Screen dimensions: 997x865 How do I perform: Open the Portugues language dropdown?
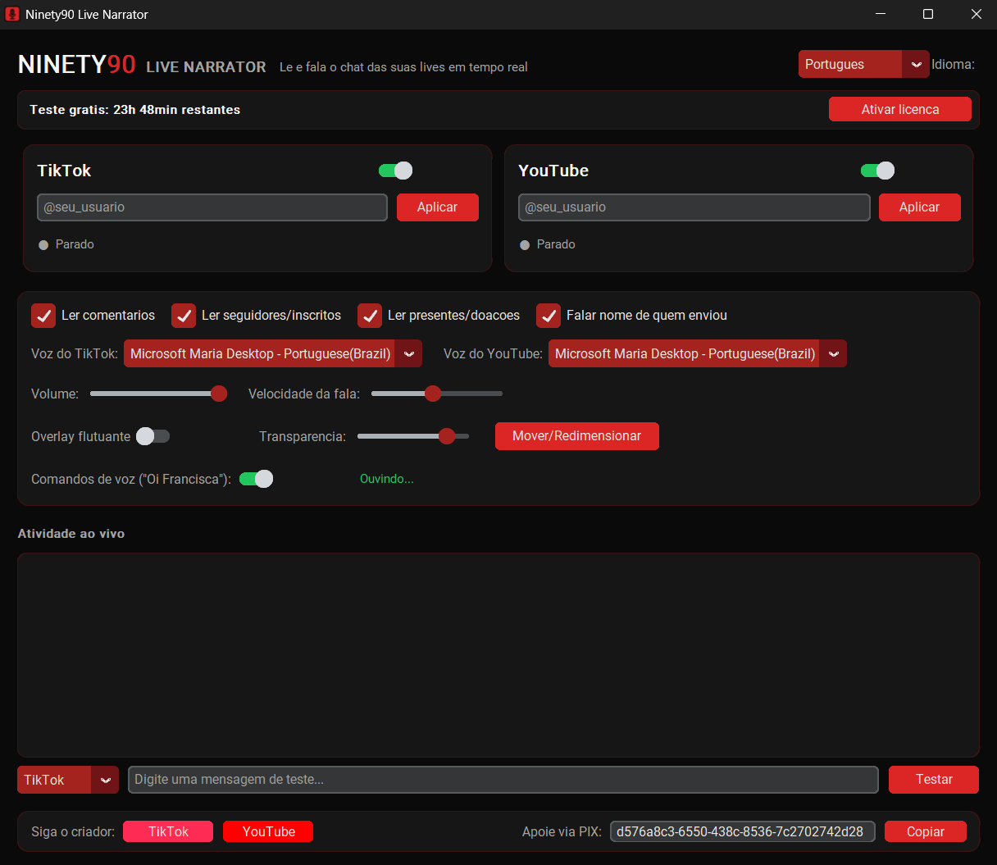(863, 65)
